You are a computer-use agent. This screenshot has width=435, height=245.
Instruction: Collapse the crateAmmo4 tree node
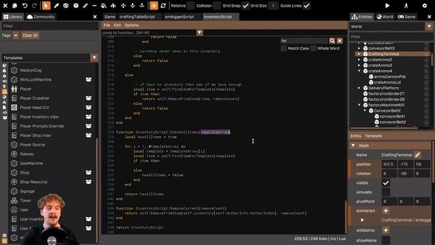coord(359,71)
